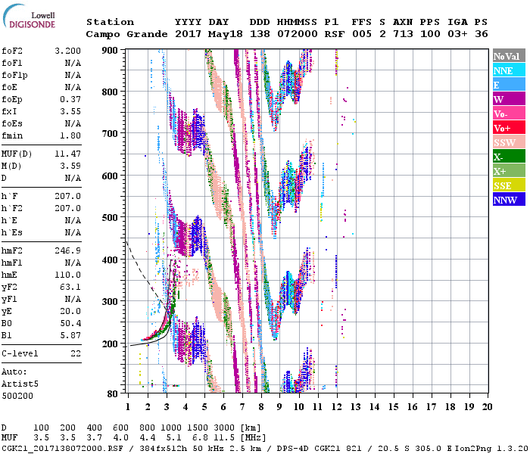This screenshot has height=454, width=530.
Task: Click the MUF(D) value 11.47
Action: 67,154
